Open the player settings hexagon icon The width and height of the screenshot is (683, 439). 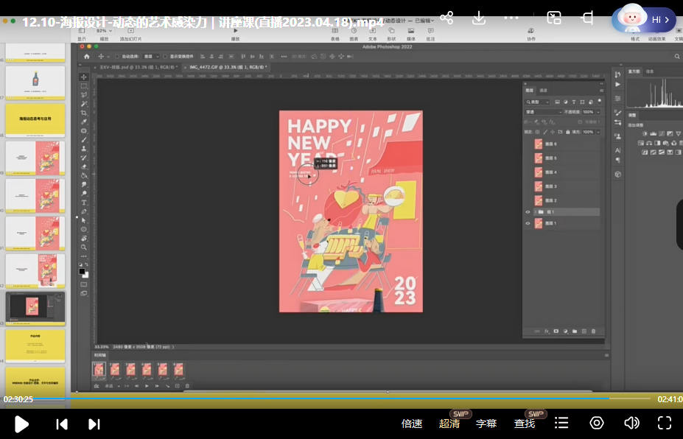click(x=597, y=423)
